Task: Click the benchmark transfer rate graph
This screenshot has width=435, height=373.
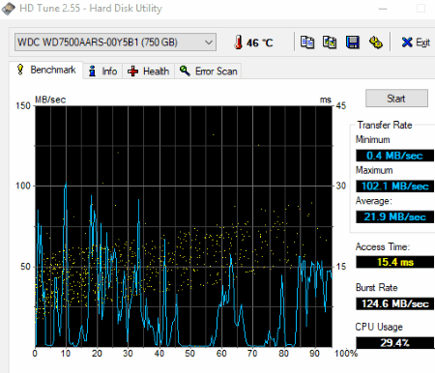Action: coord(184,226)
